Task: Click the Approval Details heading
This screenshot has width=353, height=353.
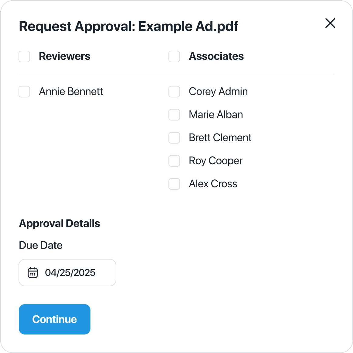Action: coord(59,224)
